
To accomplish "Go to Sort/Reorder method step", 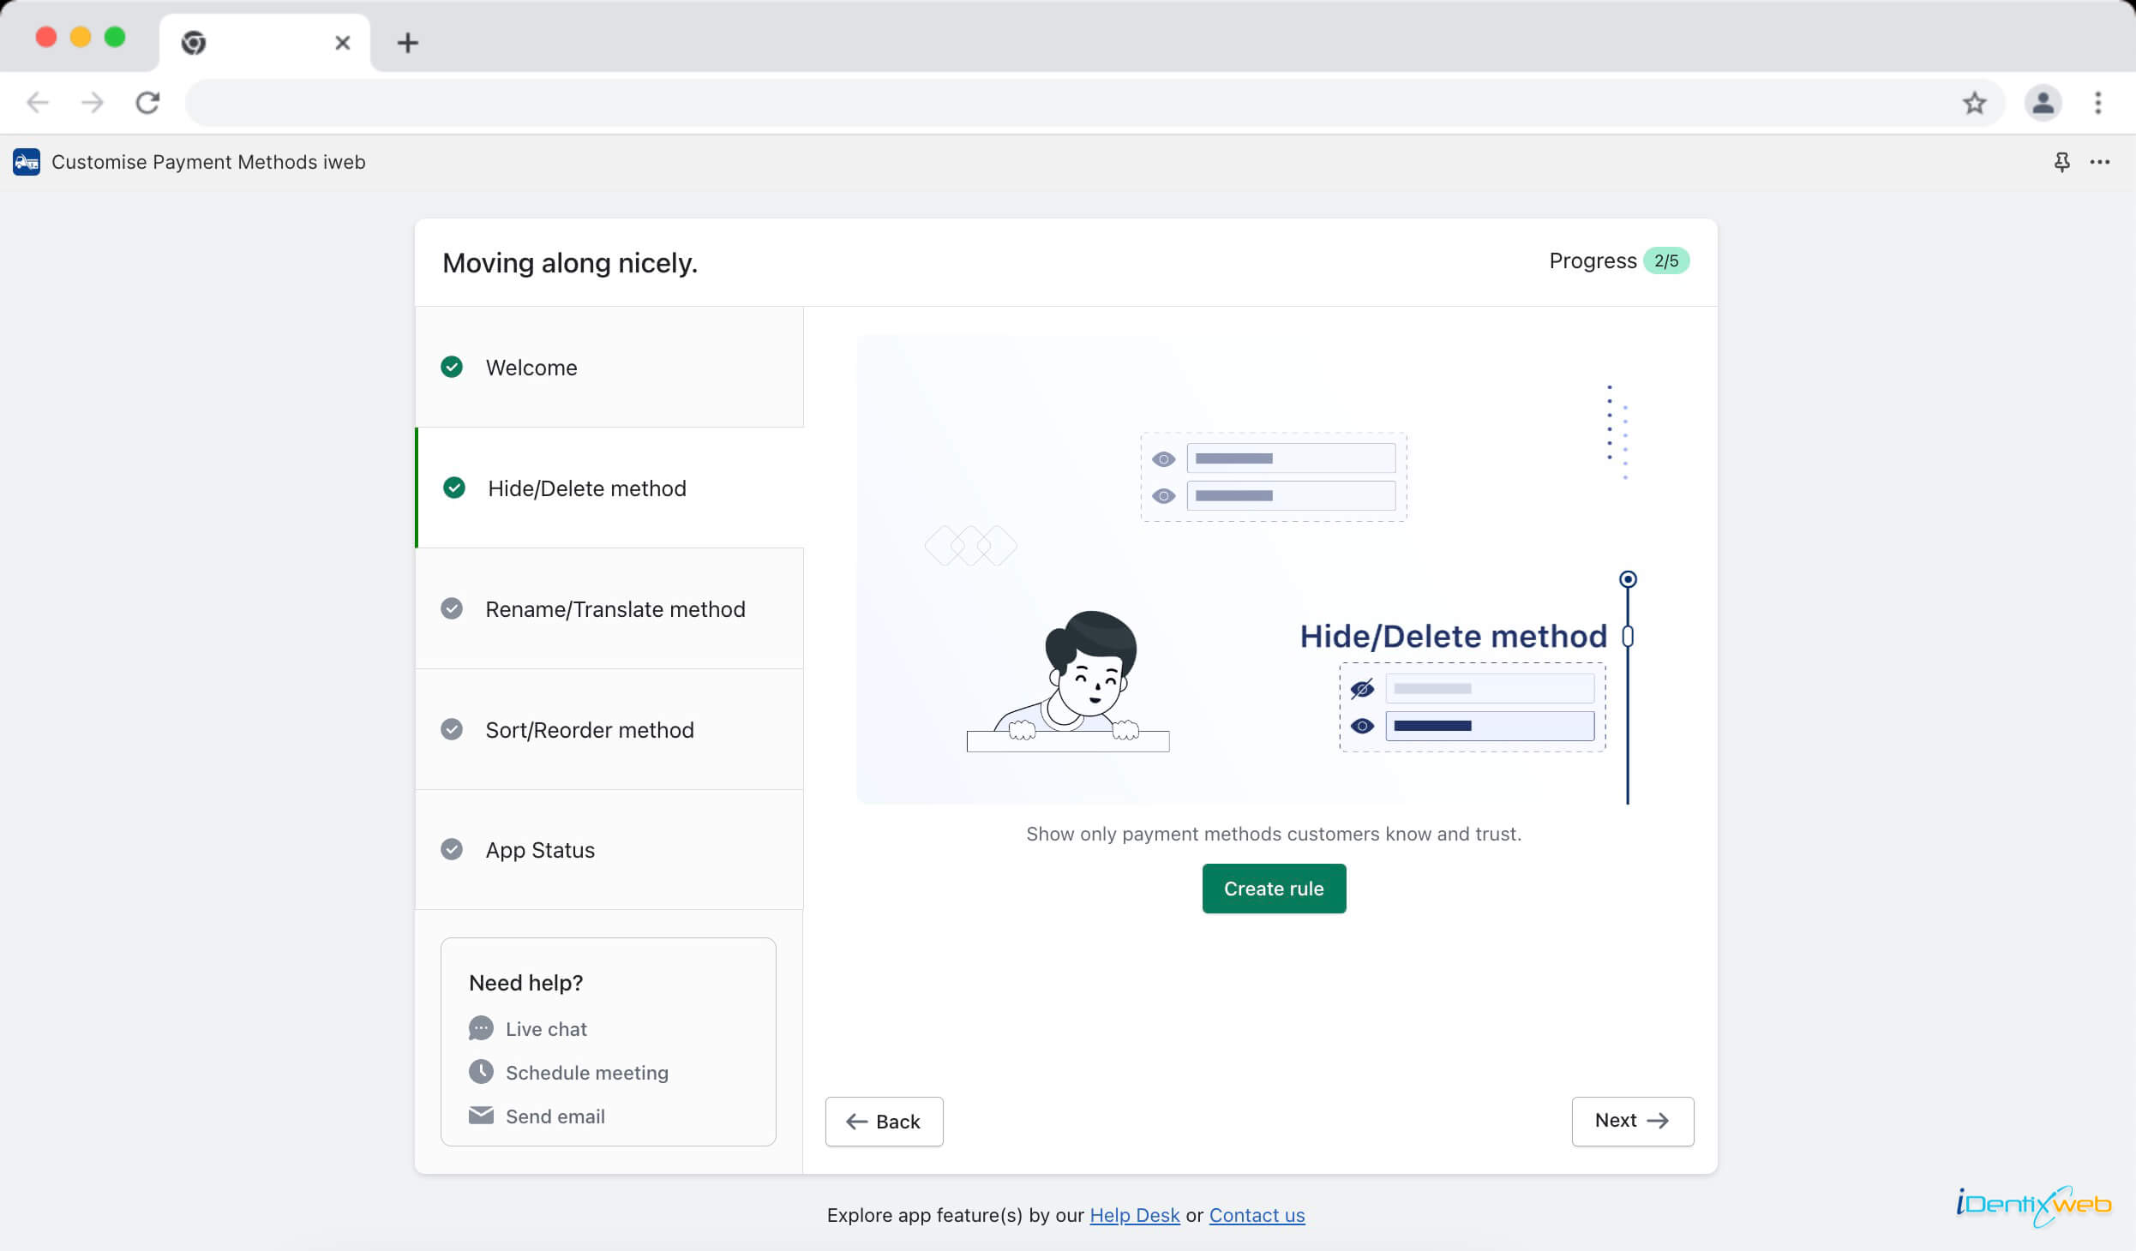I will click(x=609, y=729).
